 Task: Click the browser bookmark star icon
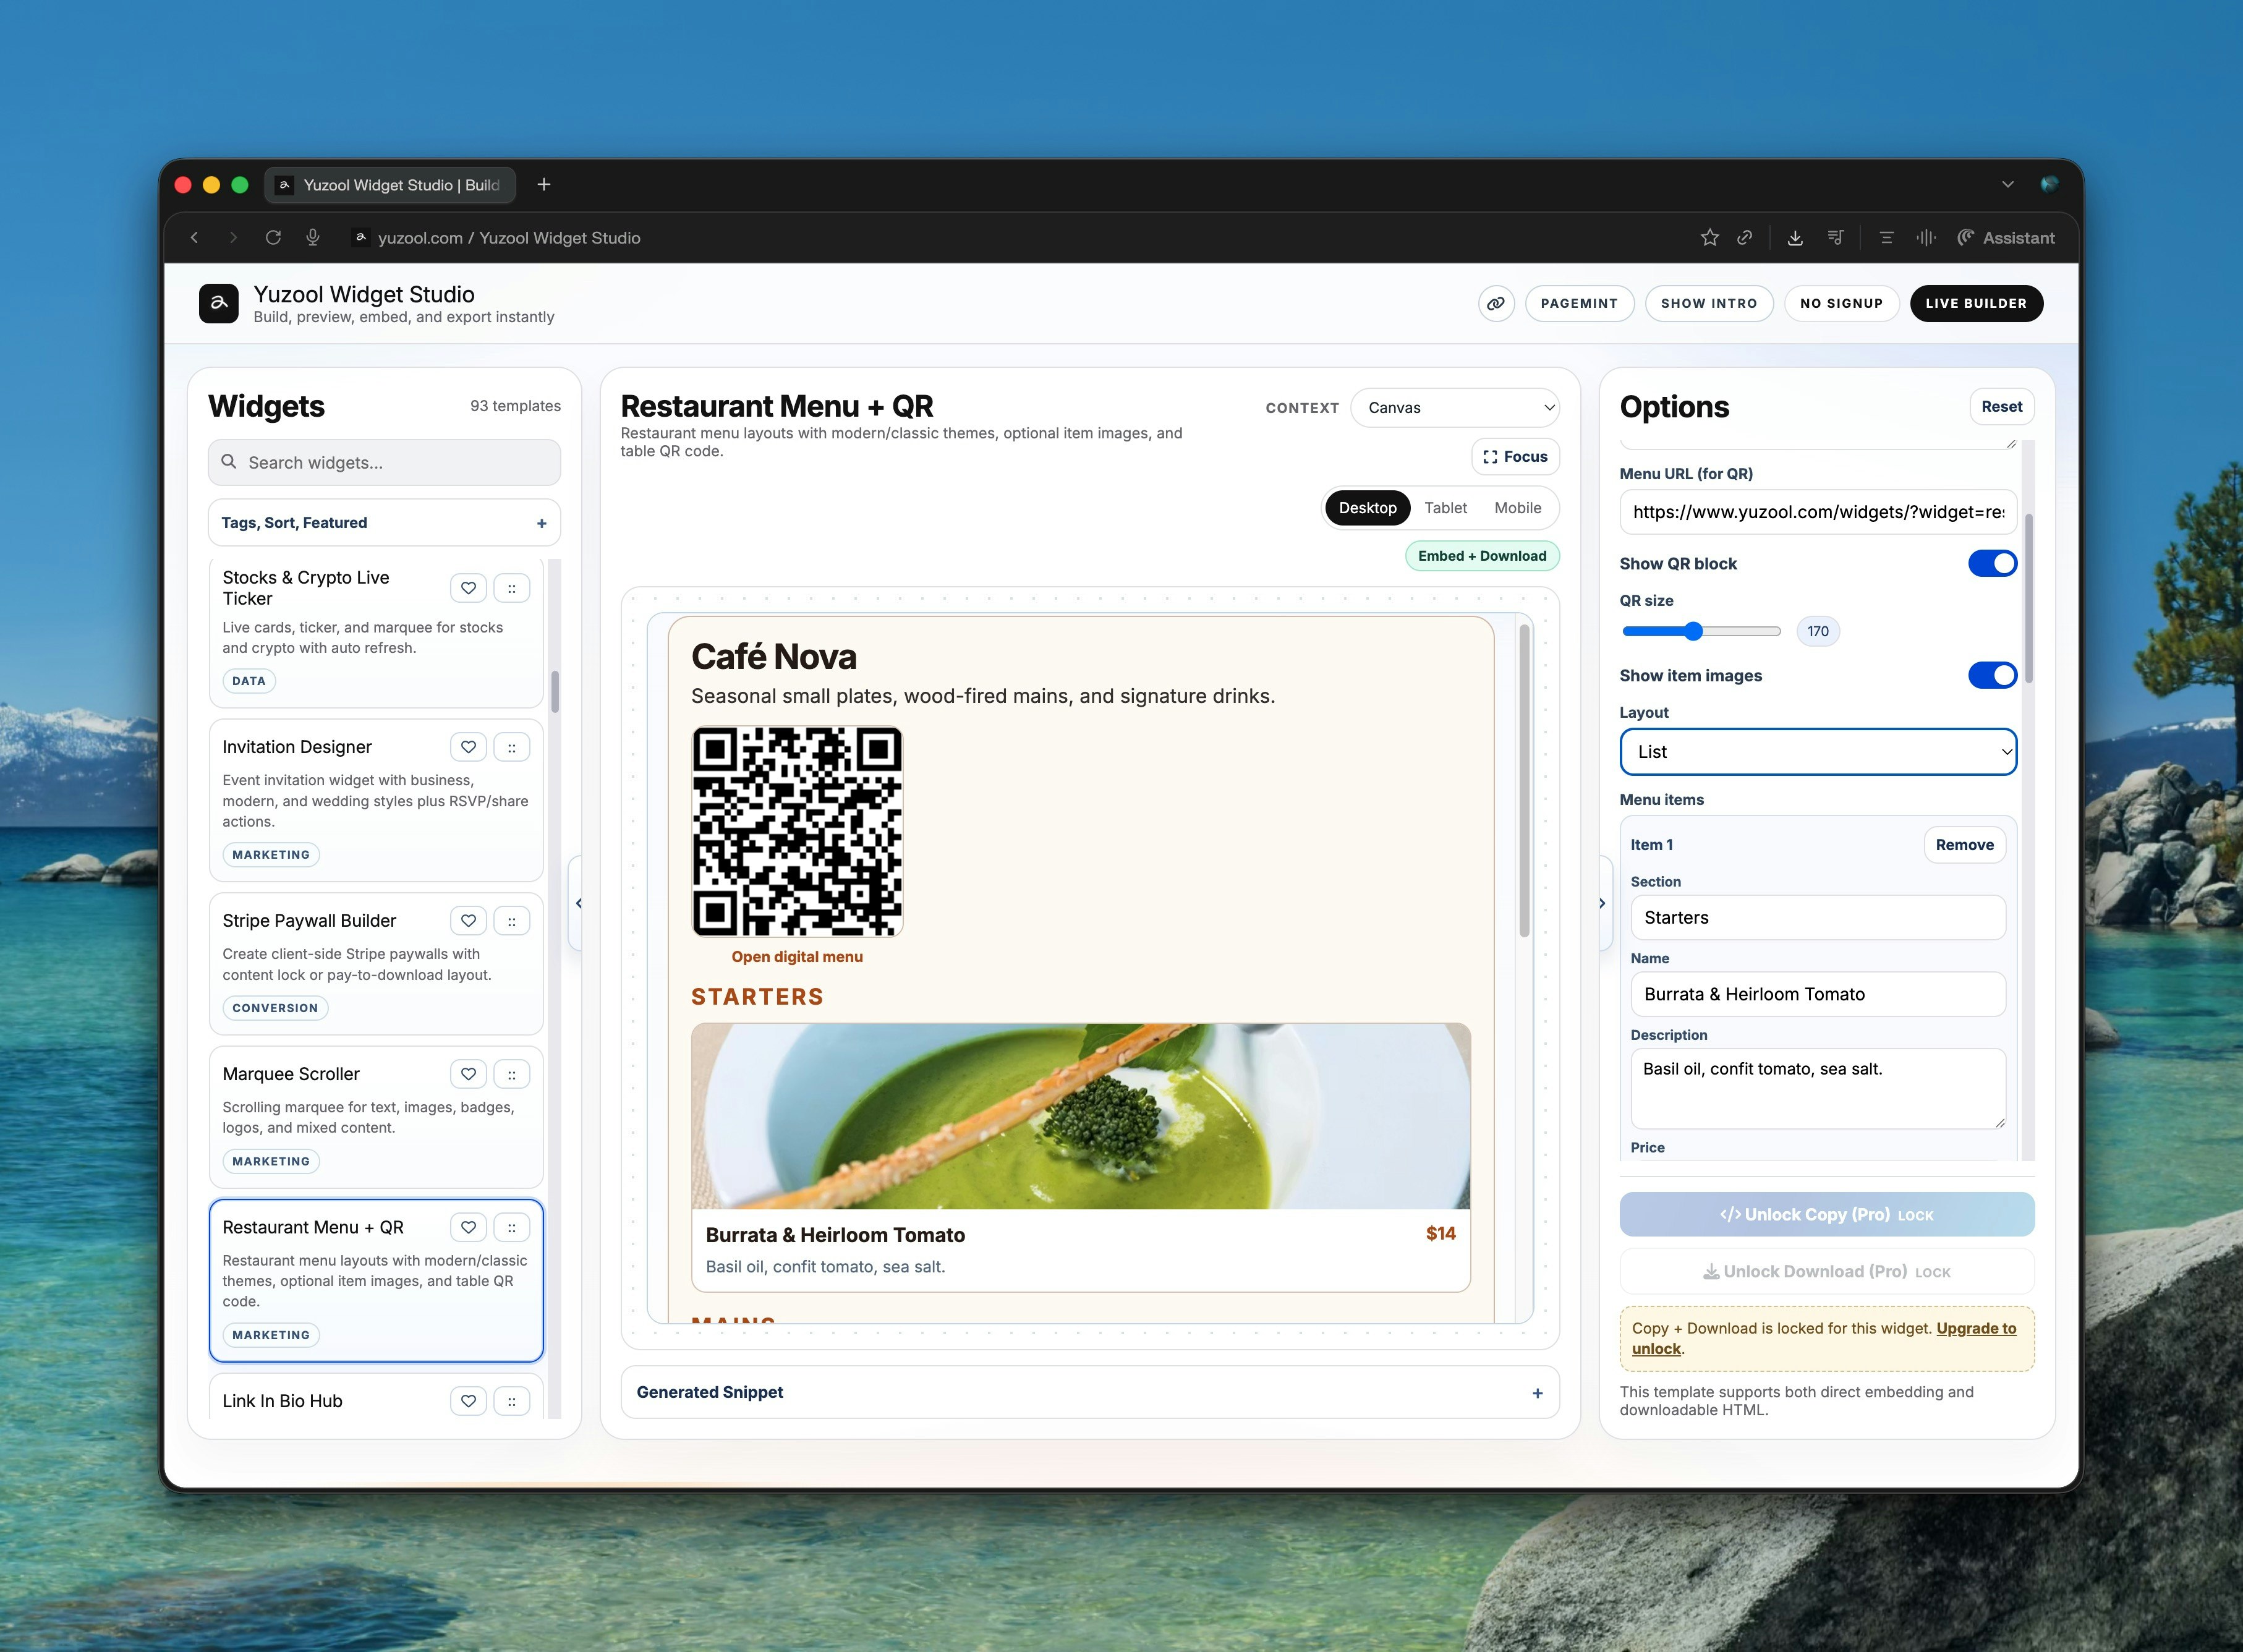1709,238
